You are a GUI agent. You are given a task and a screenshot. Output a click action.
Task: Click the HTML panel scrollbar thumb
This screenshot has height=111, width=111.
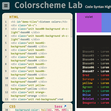71,28
